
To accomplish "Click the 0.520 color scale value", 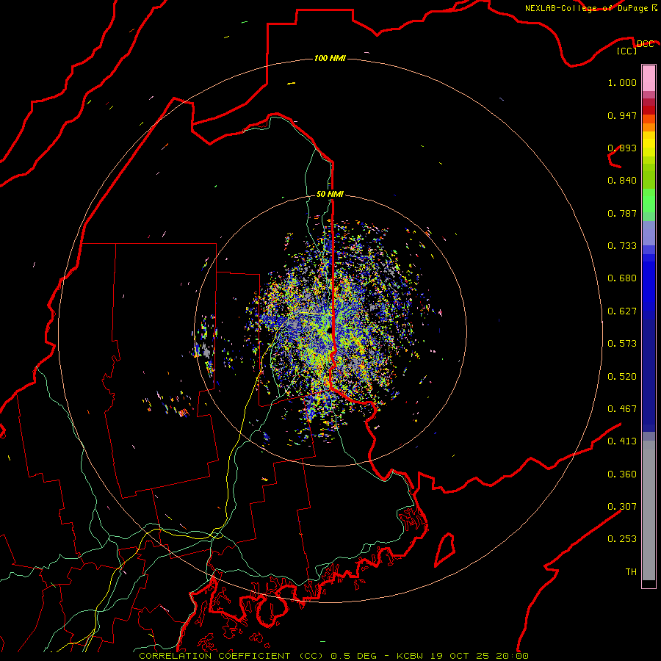I will (622, 377).
